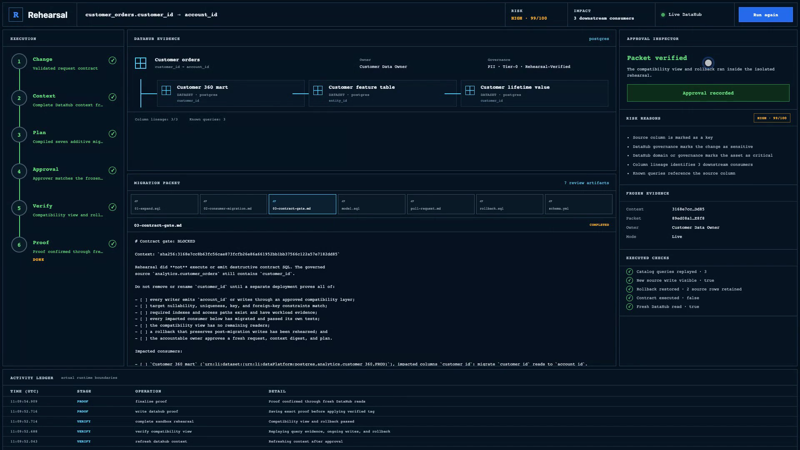Viewport: 800px width, 450px height.
Task: Click the Plan step title
Action: 40,133
